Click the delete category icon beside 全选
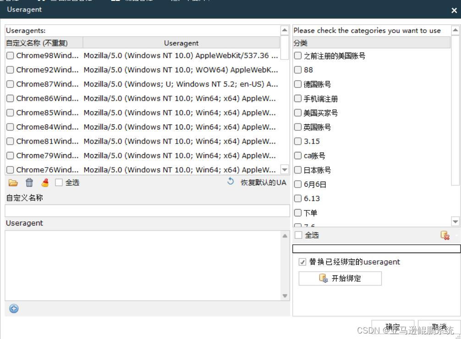Image resolution: width=461 pixels, height=339 pixels. click(445, 235)
